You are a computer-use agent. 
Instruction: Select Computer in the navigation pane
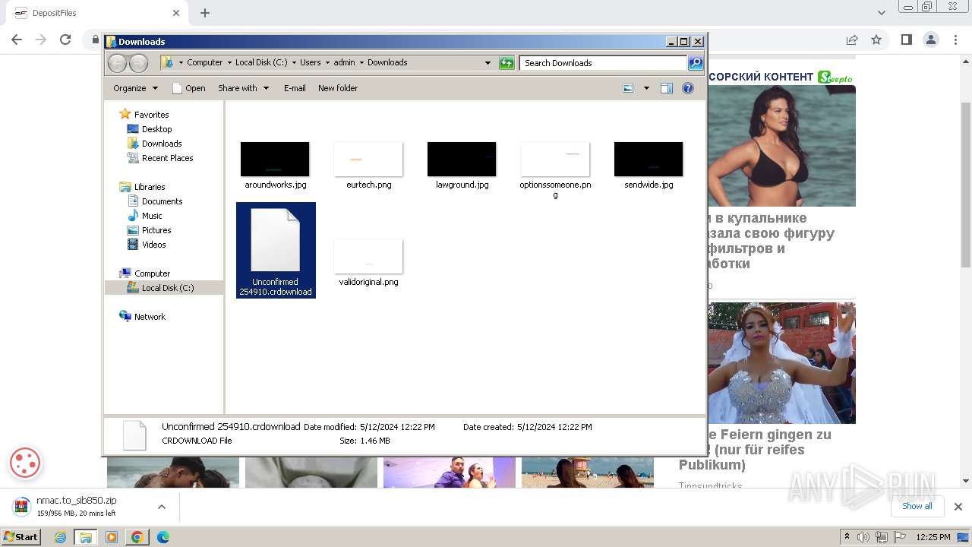(144, 273)
